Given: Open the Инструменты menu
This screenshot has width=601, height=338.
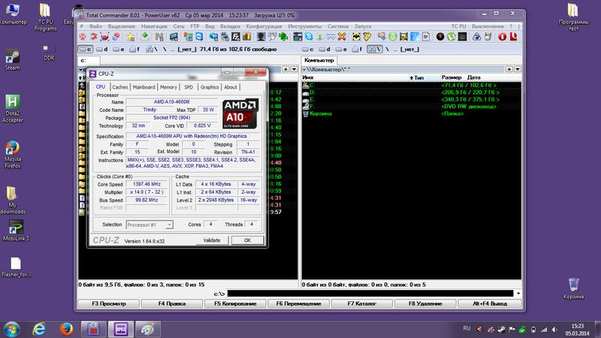Looking at the screenshot, I should (x=305, y=26).
